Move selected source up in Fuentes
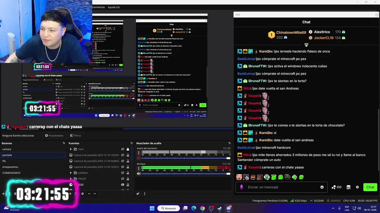 pyautogui.click(x=89, y=194)
